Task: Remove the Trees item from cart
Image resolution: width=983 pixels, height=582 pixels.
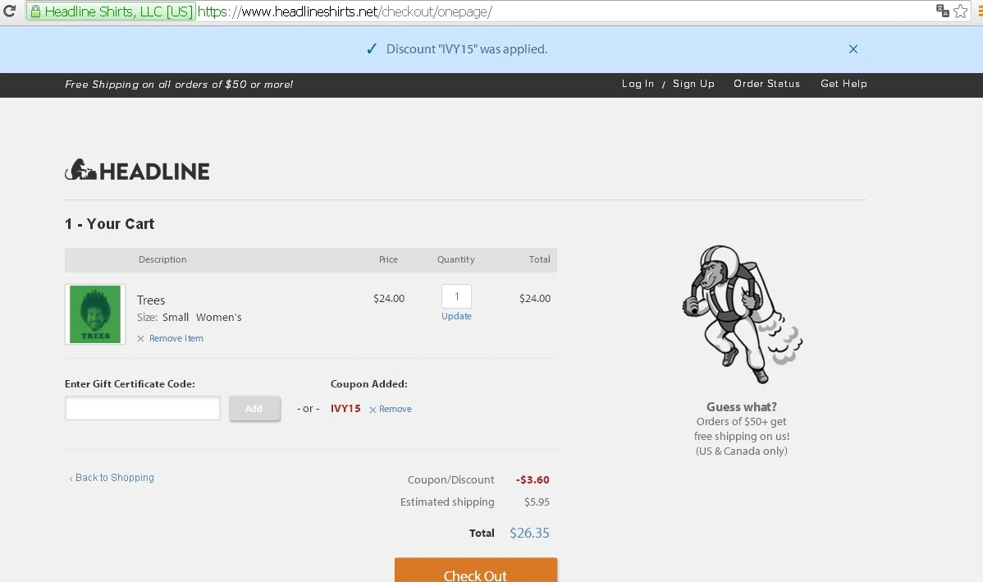Action: [x=170, y=339]
